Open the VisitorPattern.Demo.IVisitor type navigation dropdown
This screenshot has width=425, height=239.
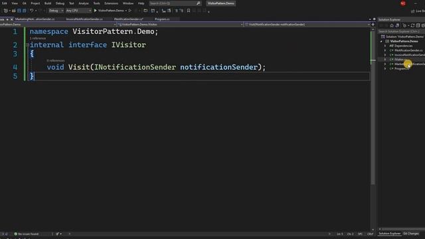(x=180, y=25)
